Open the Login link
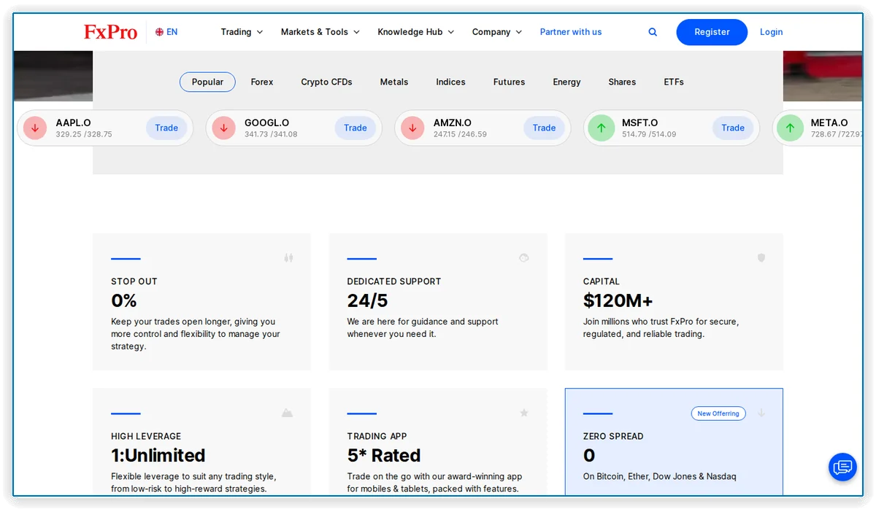Screen dimensions: 876x509 coord(771,32)
